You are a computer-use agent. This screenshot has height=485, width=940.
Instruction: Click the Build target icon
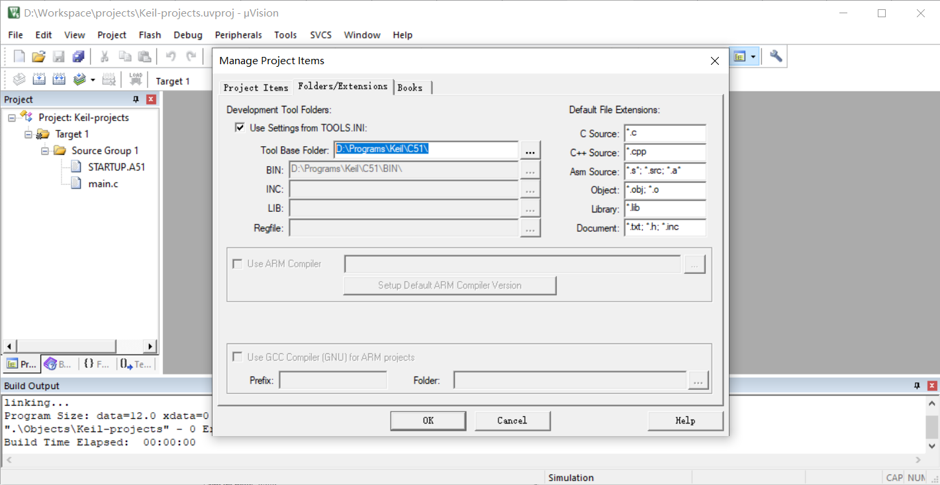click(x=39, y=80)
